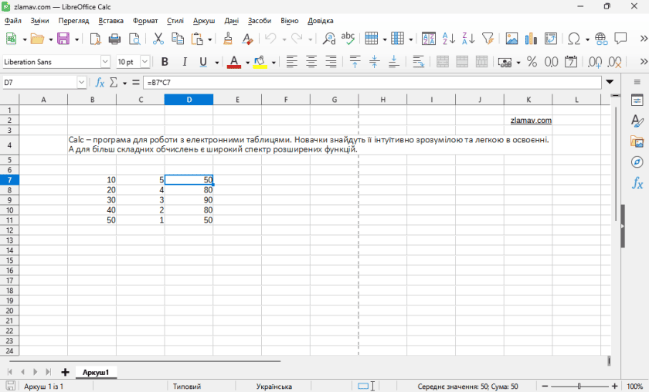Screen dimensions: 649x392
Task: Format as percent using the % icon
Action: point(532,62)
